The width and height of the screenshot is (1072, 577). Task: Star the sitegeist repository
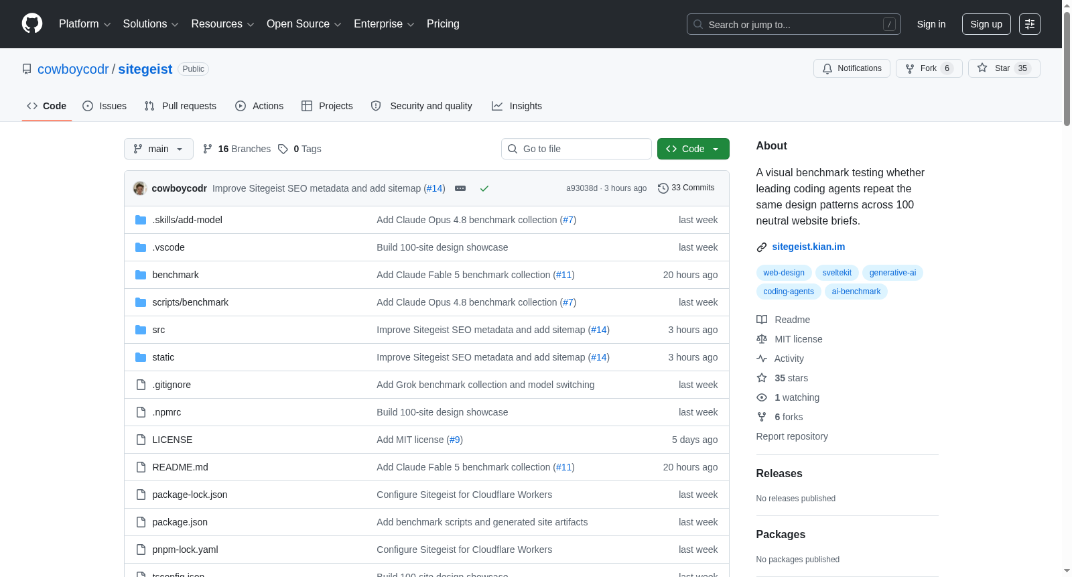pos(1004,68)
